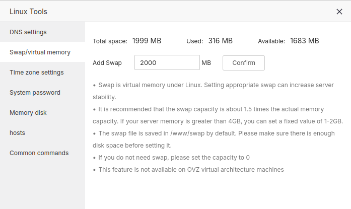Click the Available 1683 MB value
Image resolution: width=351 pixels, height=209 pixels.
coord(304,41)
